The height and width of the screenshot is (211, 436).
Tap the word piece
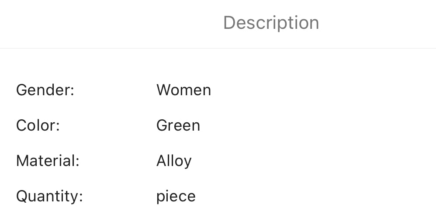click(176, 196)
